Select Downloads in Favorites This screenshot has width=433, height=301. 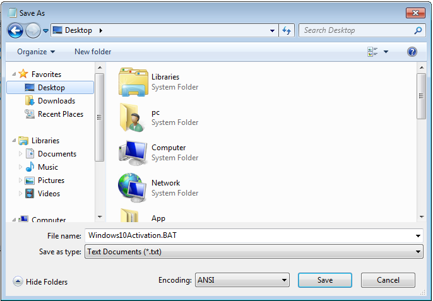click(56, 101)
